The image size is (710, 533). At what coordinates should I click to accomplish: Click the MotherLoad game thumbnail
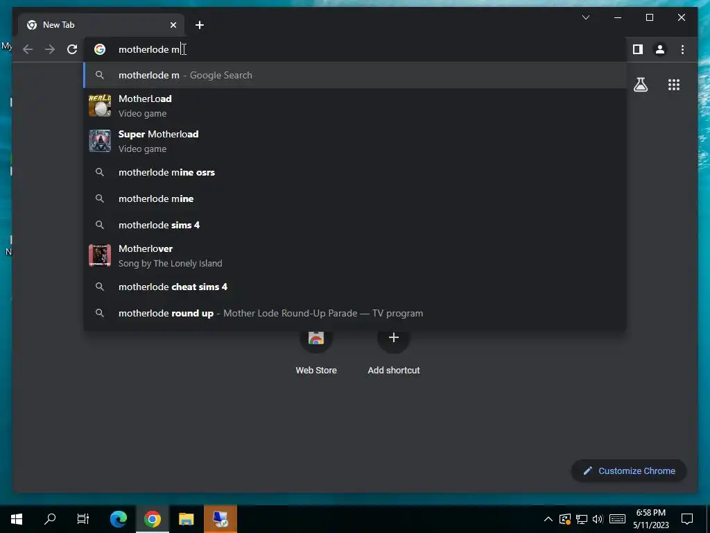coord(100,105)
